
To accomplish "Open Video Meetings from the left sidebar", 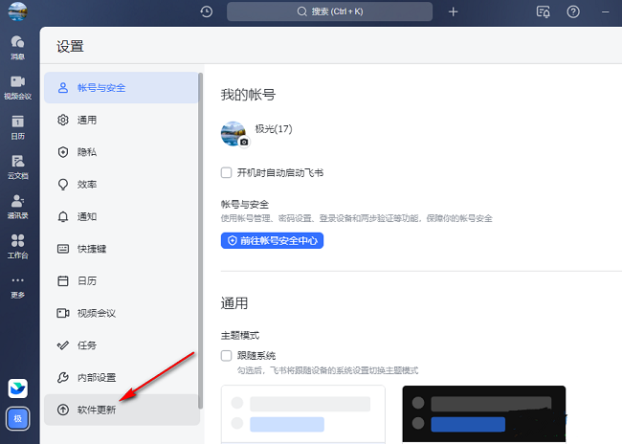I will point(17,87).
